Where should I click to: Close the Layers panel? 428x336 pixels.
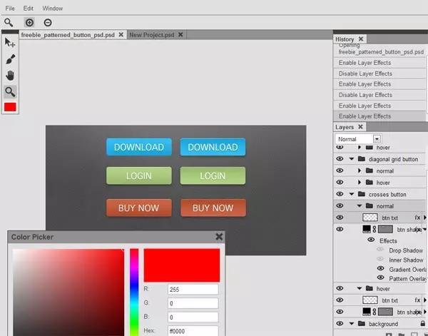tap(360, 127)
